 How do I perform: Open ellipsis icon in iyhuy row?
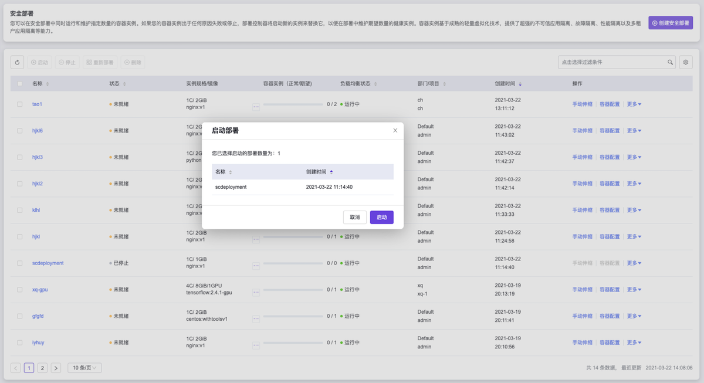[256, 345]
